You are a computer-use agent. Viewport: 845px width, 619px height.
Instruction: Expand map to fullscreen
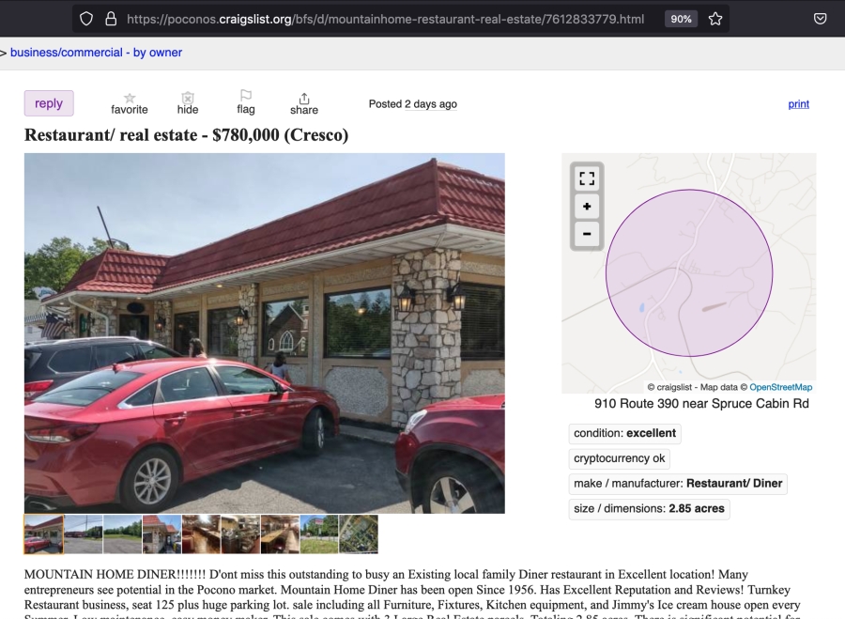[x=587, y=178]
